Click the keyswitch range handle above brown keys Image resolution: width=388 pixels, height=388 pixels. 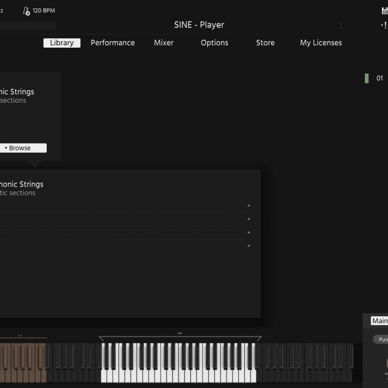(20, 335)
